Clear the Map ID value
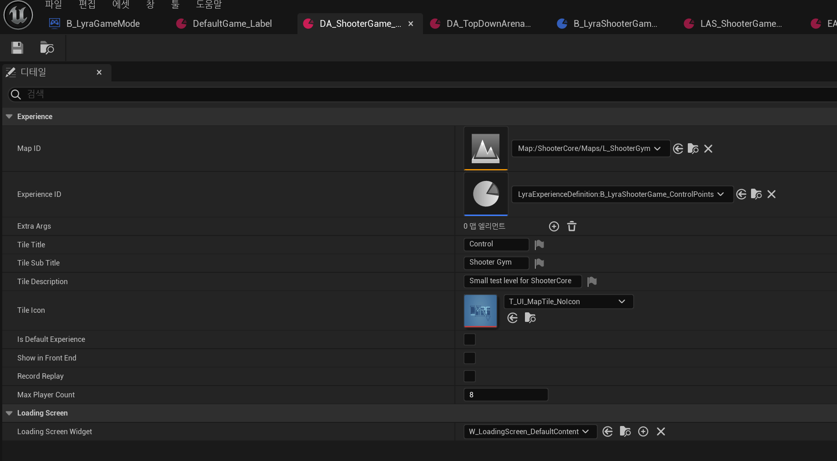 pyautogui.click(x=708, y=149)
